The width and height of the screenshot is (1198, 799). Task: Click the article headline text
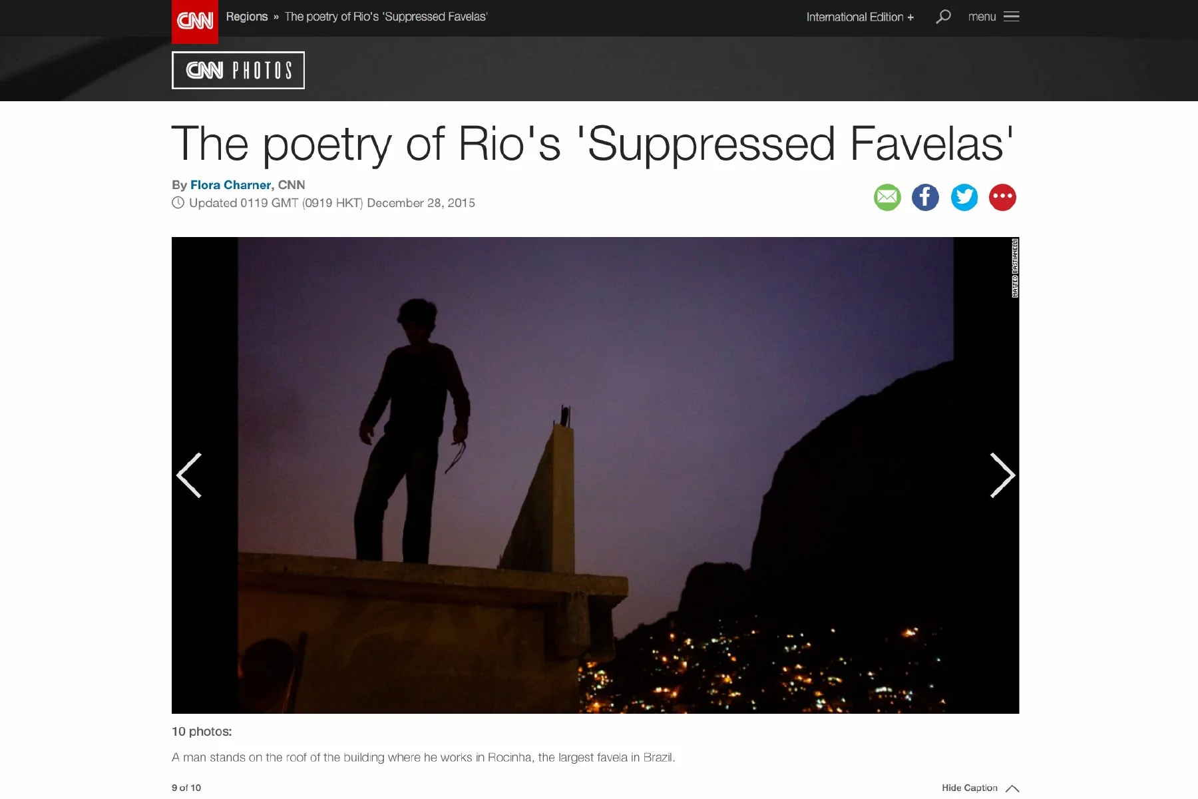[592, 144]
